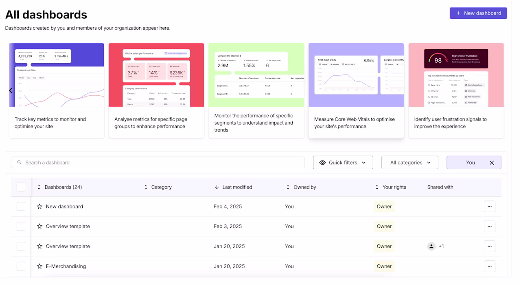Viewport: 521px width, 286px height.
Task: Click the +1 shared with count
Action: [x=441, y=246]
